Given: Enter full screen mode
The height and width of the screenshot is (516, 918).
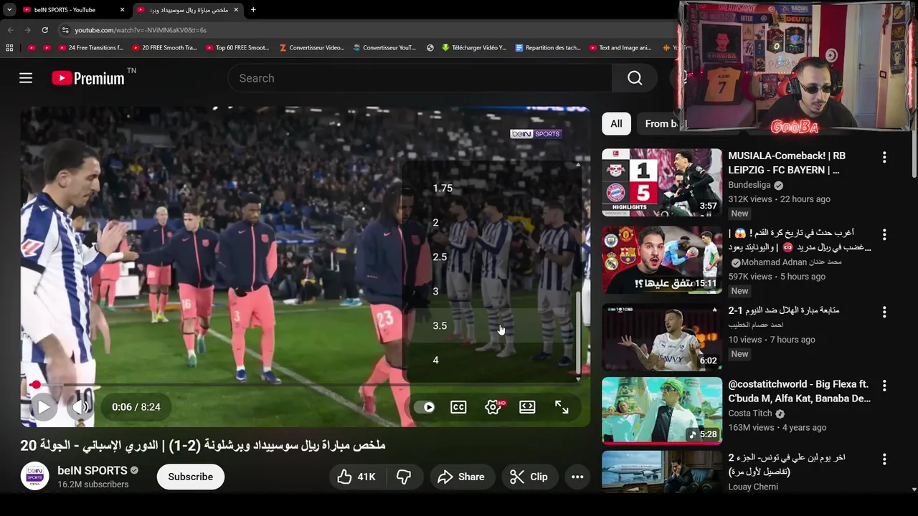Looking at the screenshot, I should coord(562,407).
